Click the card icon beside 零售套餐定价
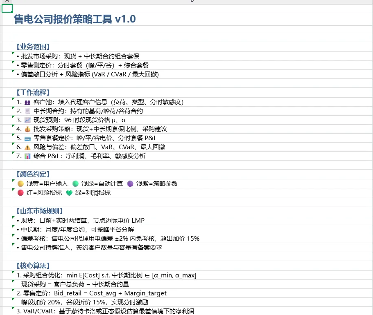The width and height of the screenshot is (373, 315). tap(27, 139)
